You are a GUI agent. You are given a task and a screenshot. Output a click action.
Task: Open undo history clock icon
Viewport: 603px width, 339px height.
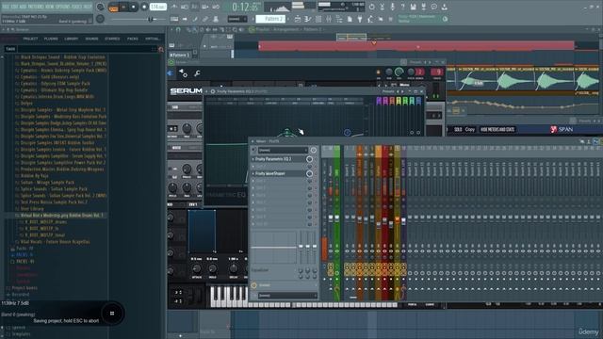372,7
